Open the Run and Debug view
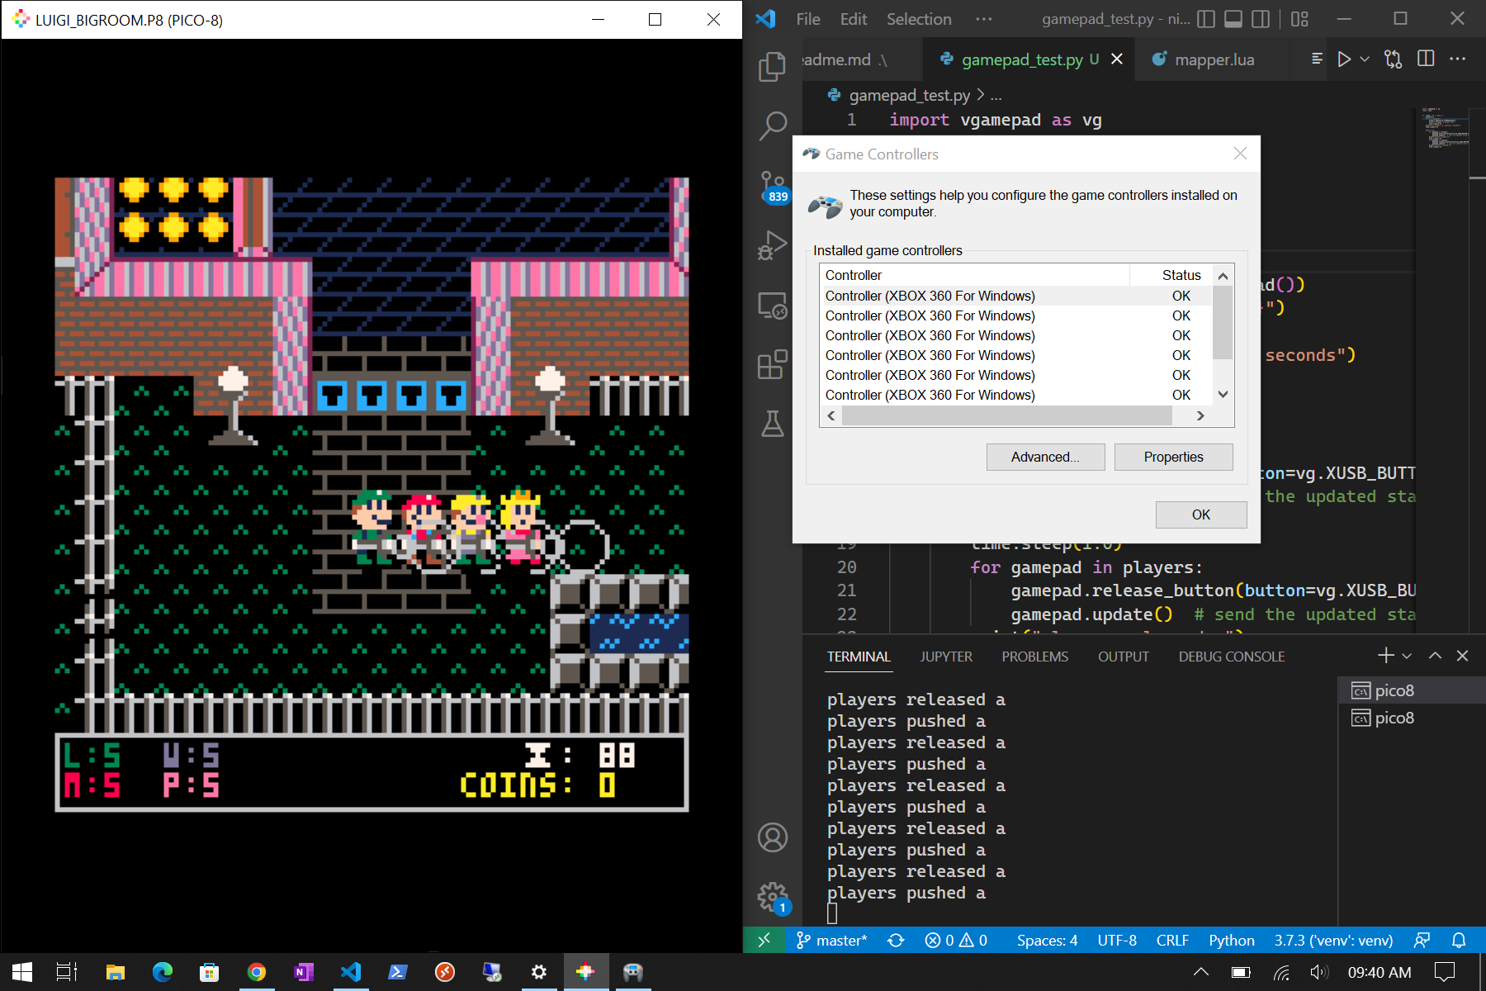Screen dimensions: 1486x991 tap(772, 245)
